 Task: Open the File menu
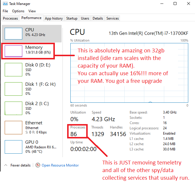pyautogui.click(x=5, y=11)
